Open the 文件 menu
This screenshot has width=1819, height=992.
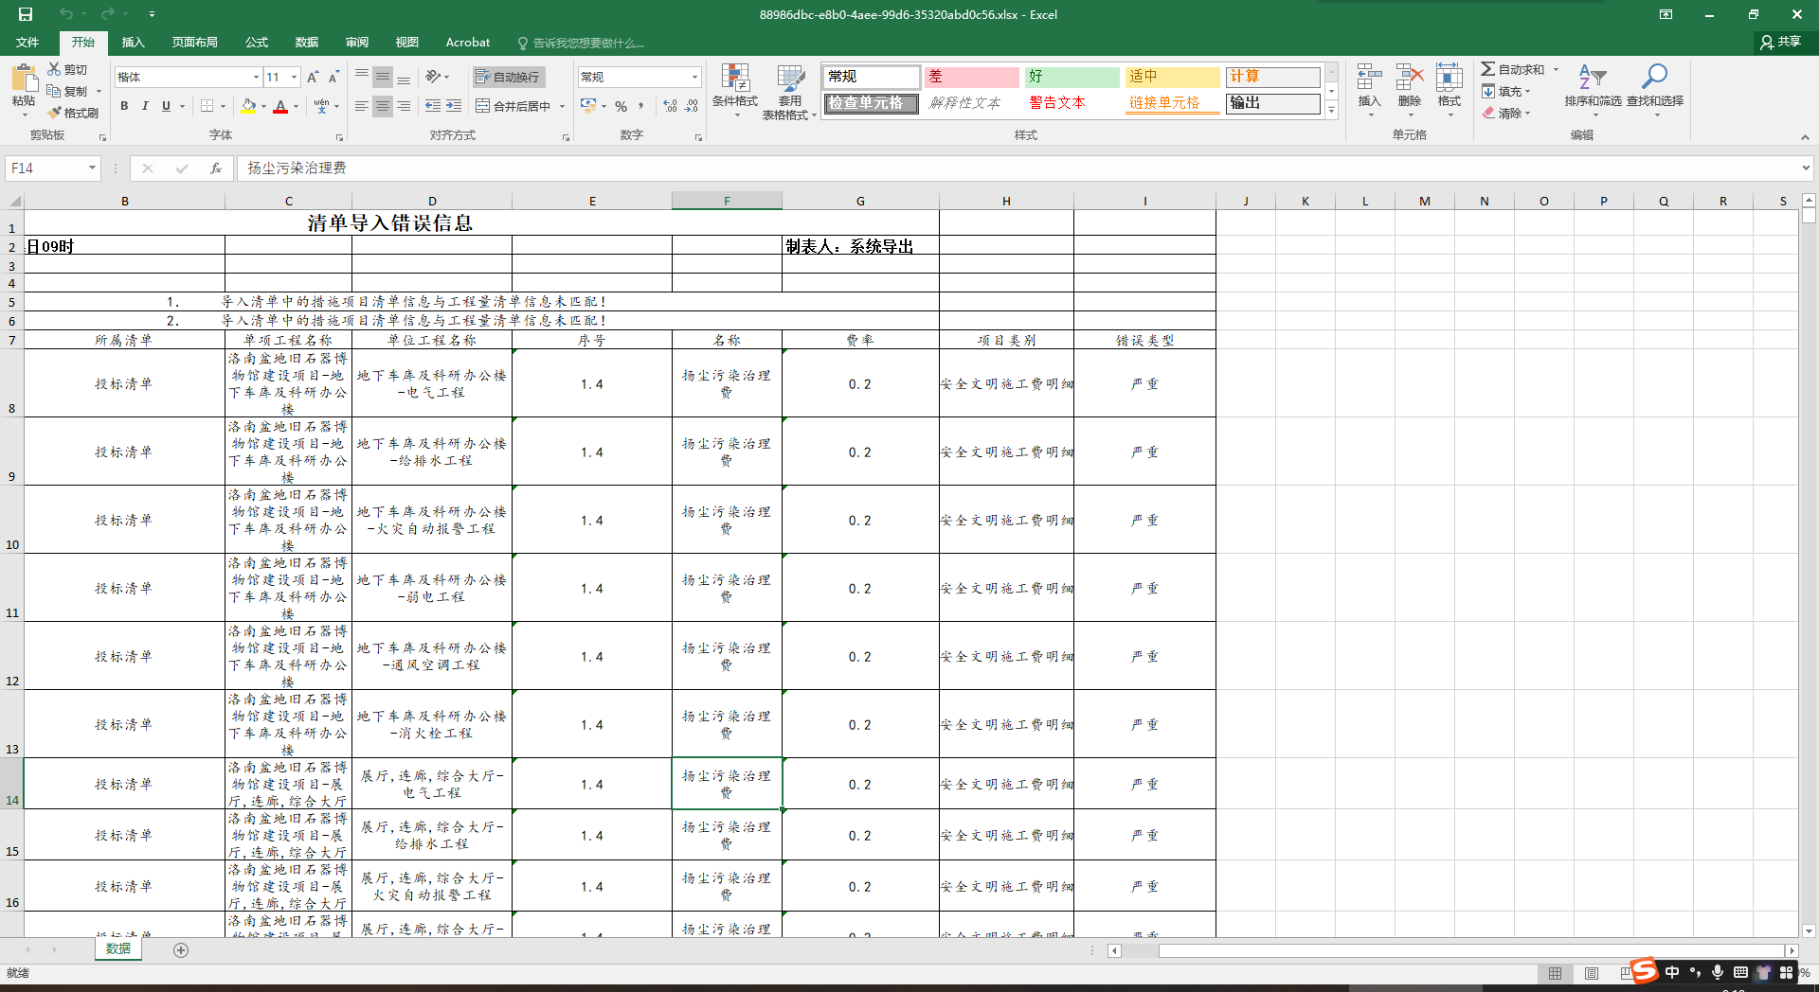click(27, 43)
